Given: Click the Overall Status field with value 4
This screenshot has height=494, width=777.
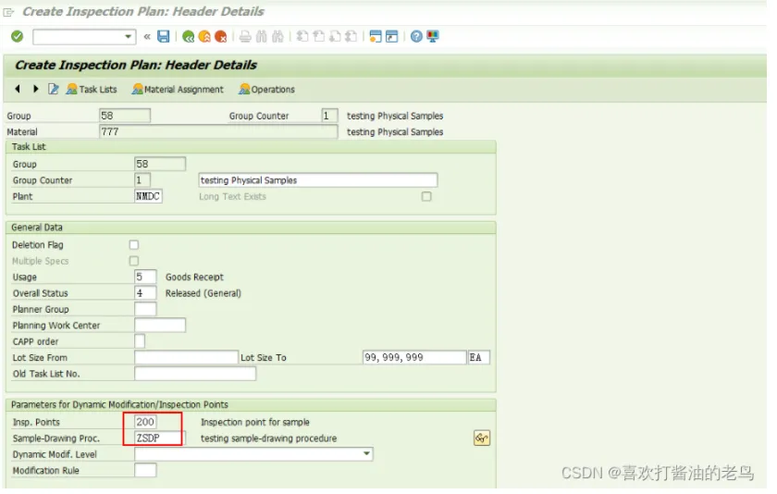Looking at the screenshot, I should [145, 293].
